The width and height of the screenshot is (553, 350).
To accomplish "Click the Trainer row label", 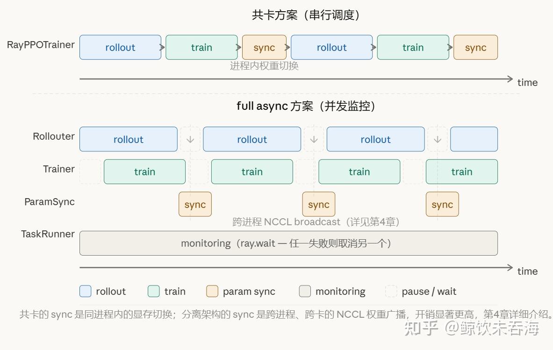I will click(x=59, y=169).
